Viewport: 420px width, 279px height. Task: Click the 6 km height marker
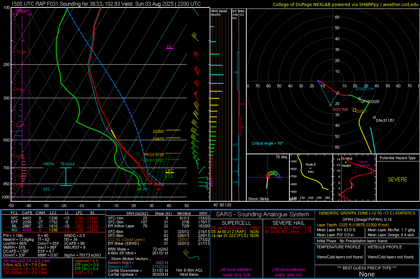tap(20, 124)
